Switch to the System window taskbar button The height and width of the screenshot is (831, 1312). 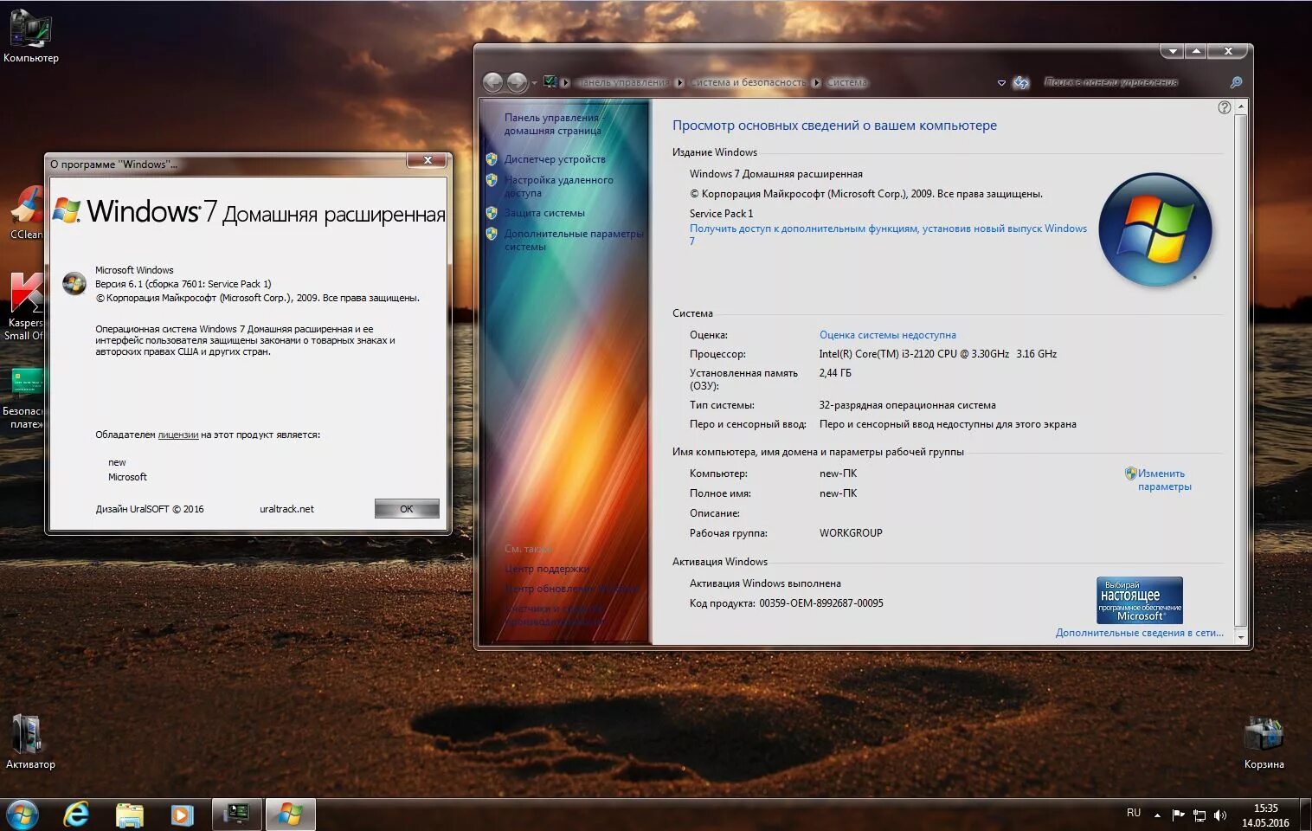[x=236, y=815]
